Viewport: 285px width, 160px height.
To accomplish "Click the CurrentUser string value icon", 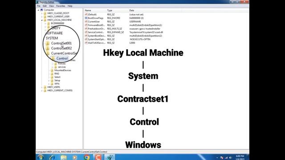I will tap(86, 22).
